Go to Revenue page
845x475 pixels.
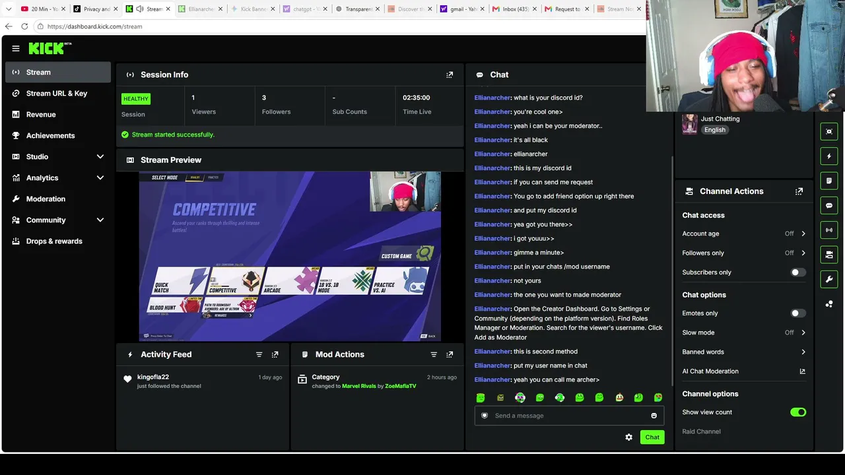(x=58, y=114)
